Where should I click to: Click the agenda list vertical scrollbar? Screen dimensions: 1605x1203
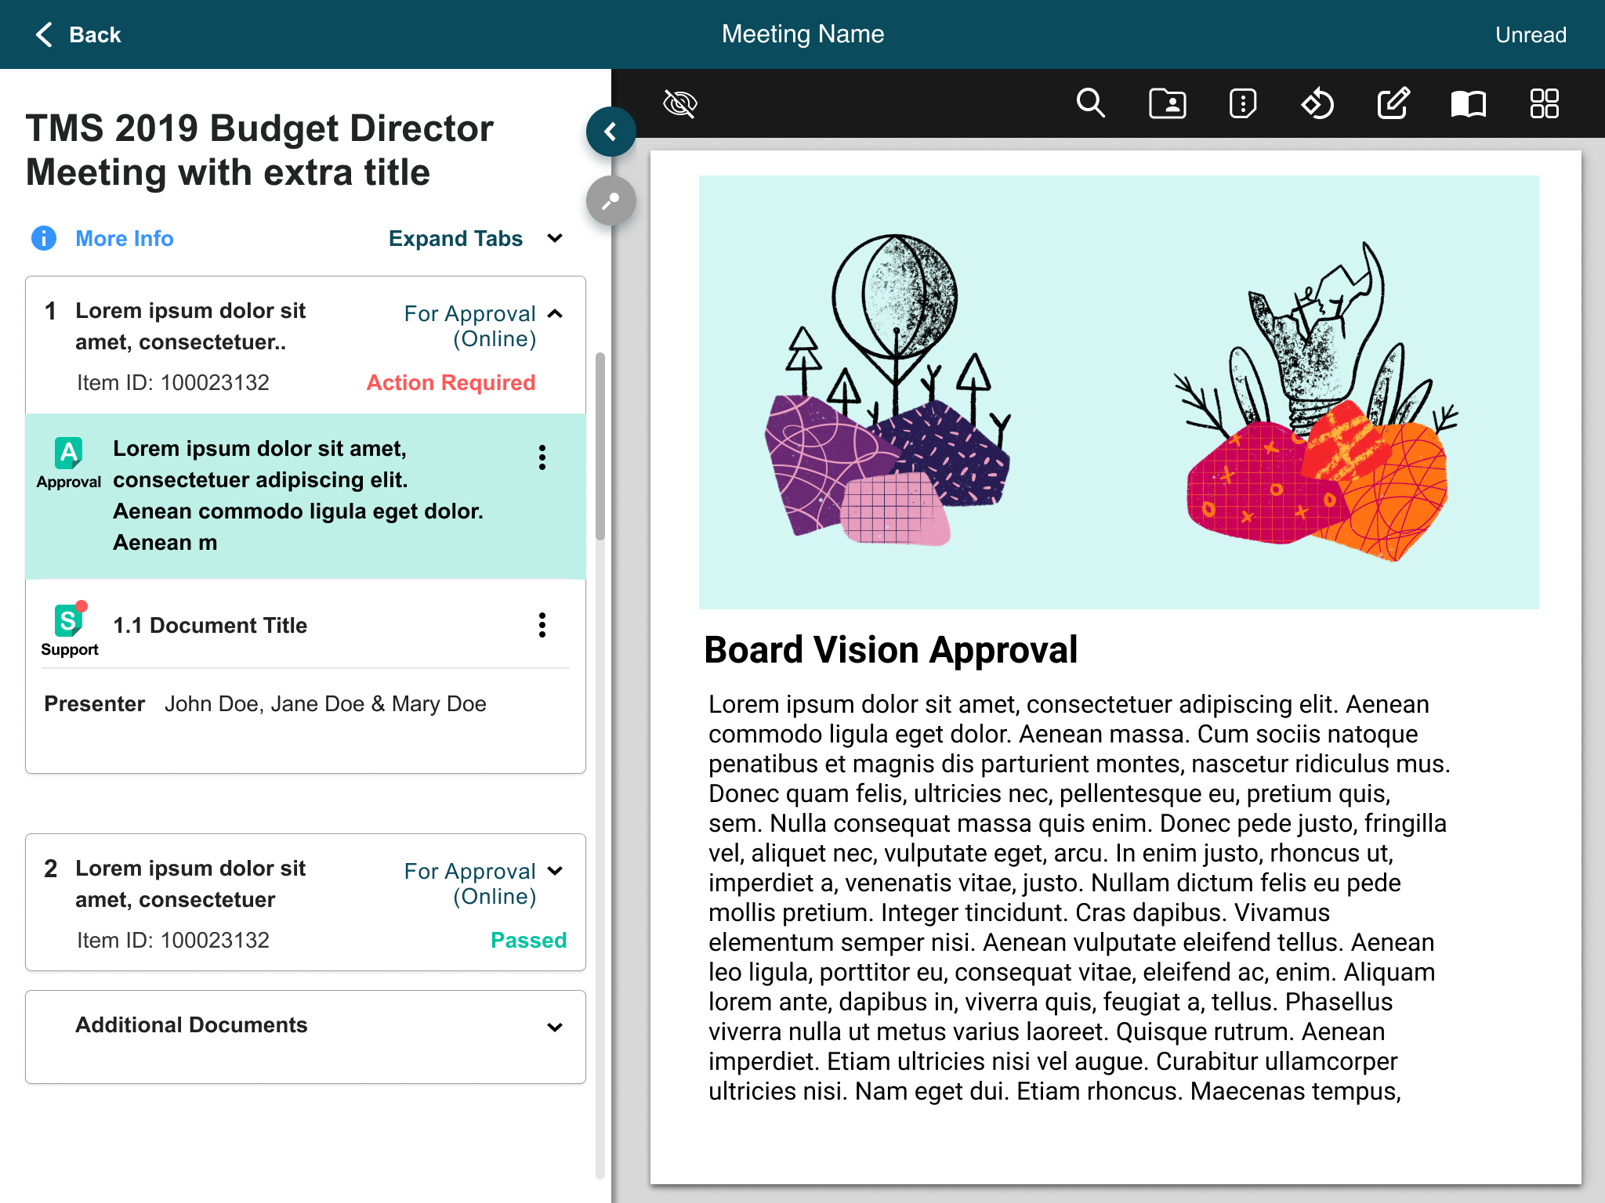pos(600,446)
